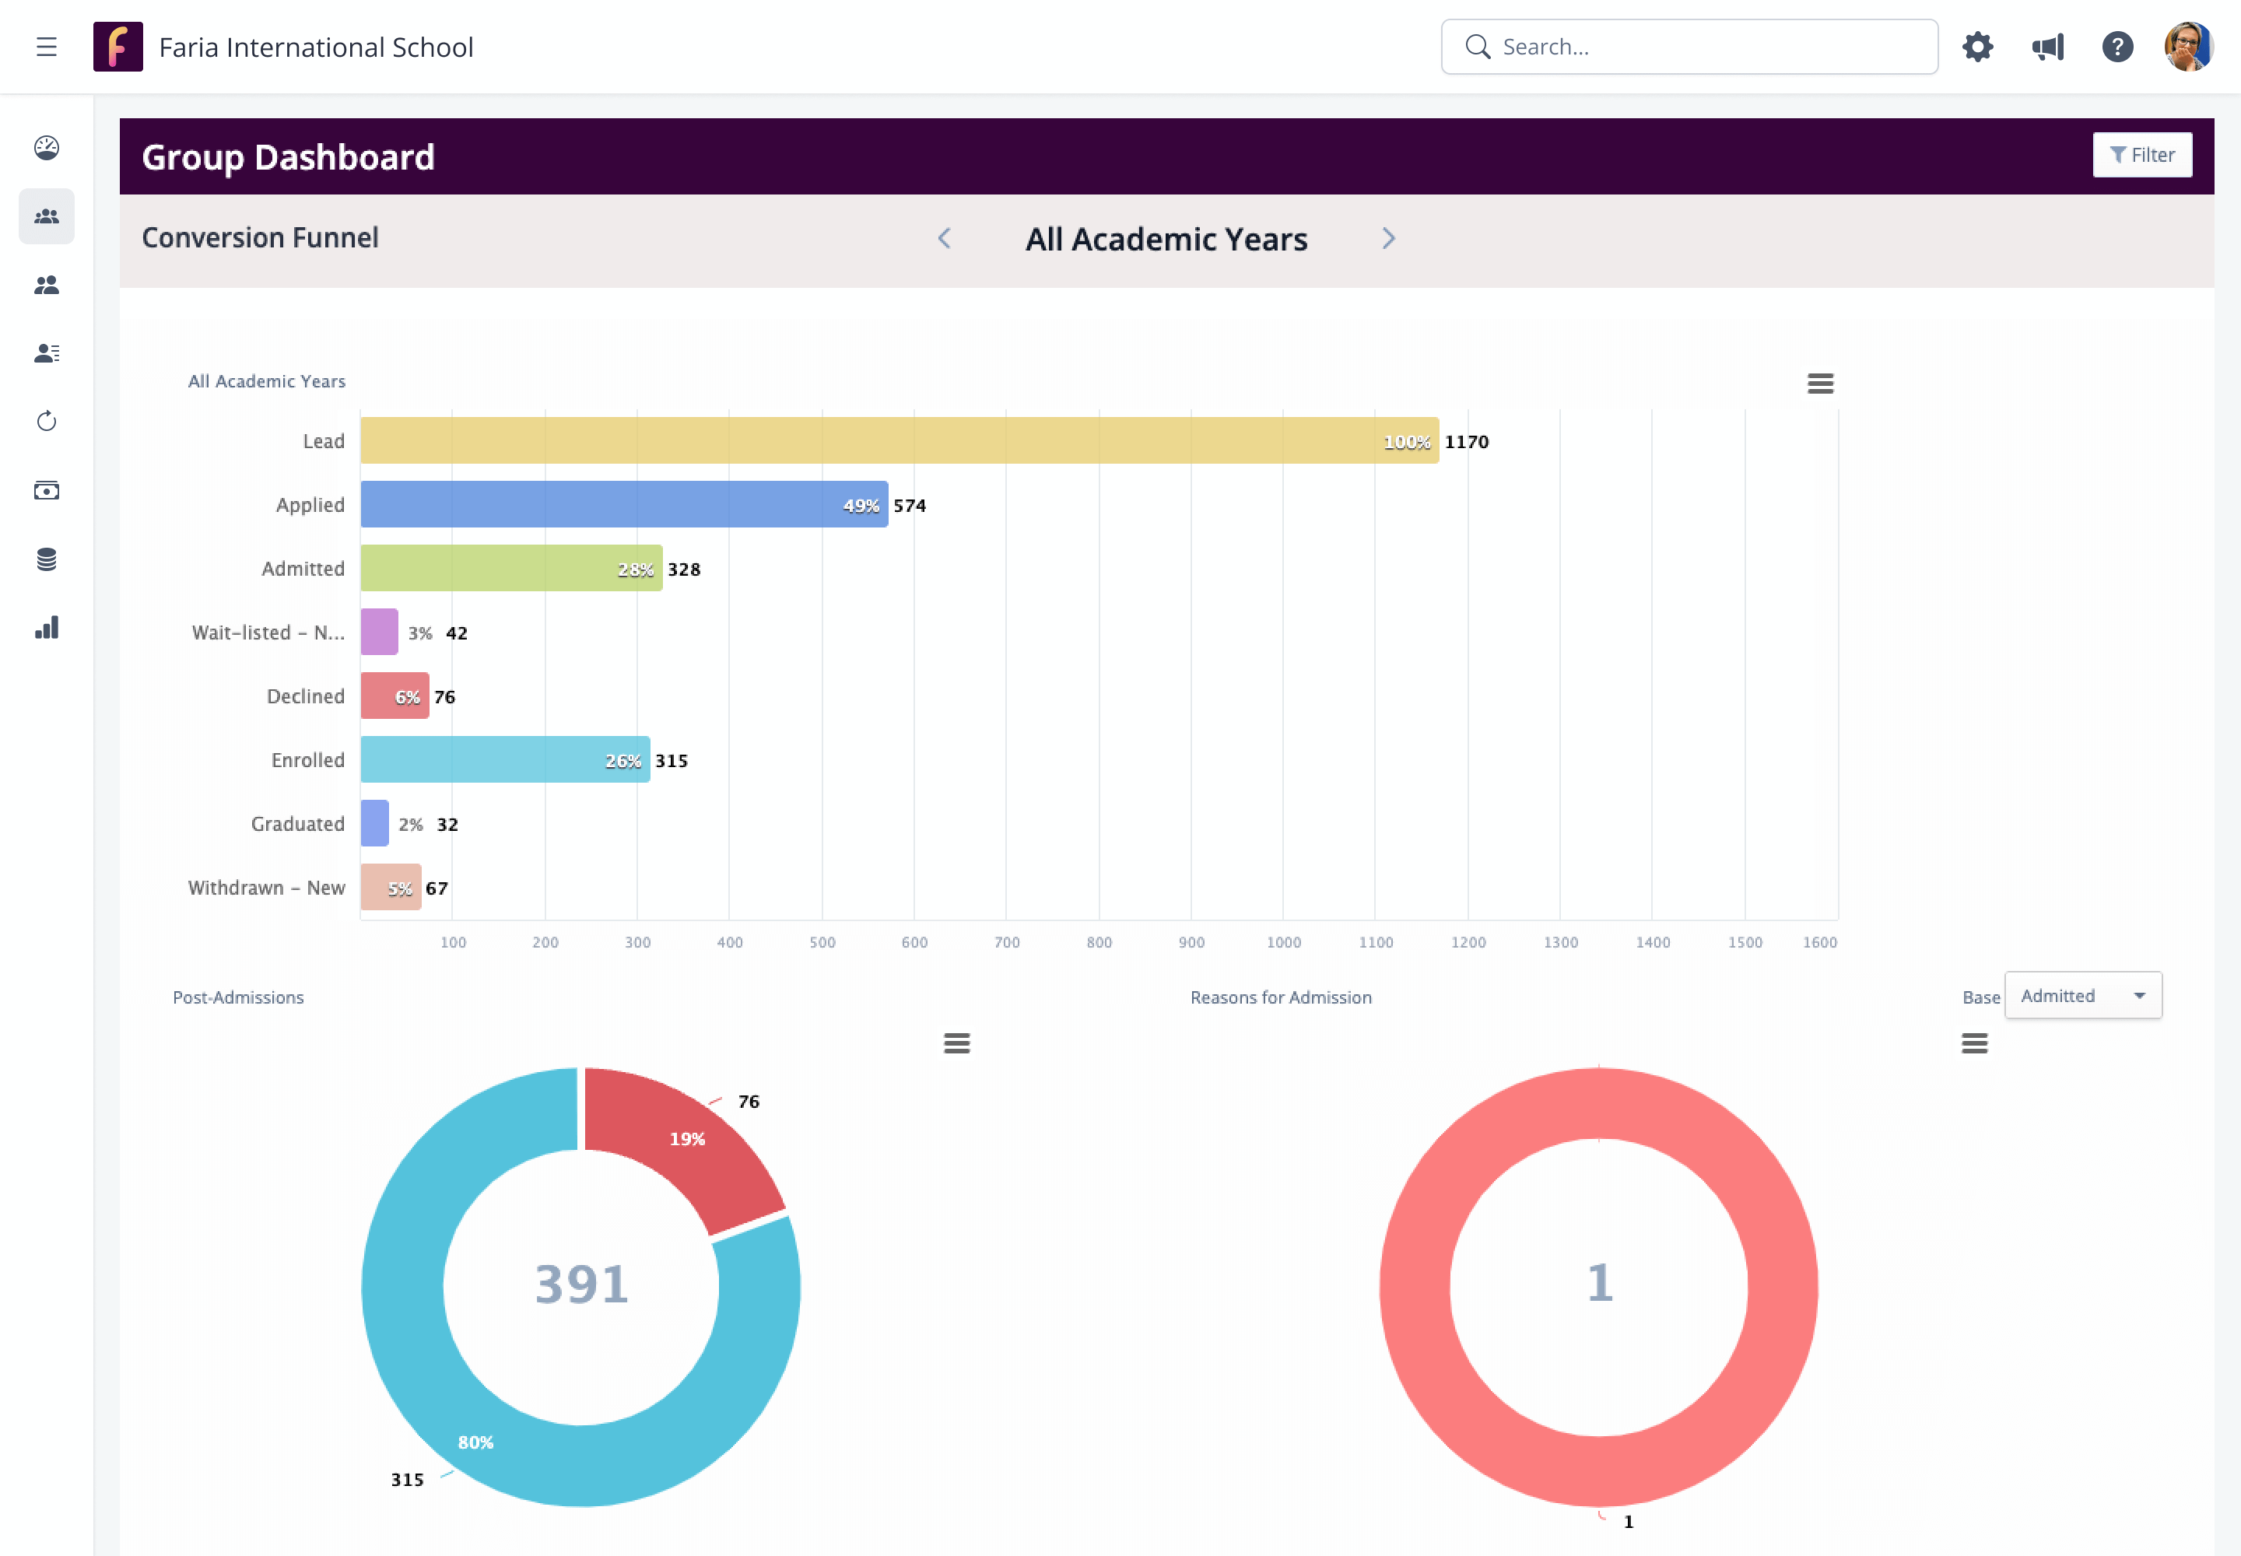Go to next academic year

pos(1387,239)
